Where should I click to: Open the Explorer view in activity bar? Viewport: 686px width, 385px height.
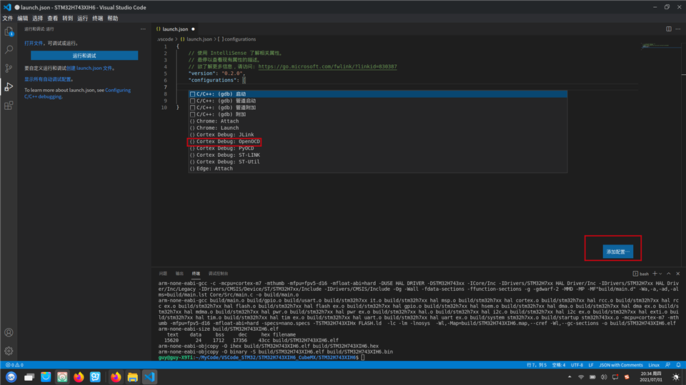pyautogui.click(x=9, y=31)
